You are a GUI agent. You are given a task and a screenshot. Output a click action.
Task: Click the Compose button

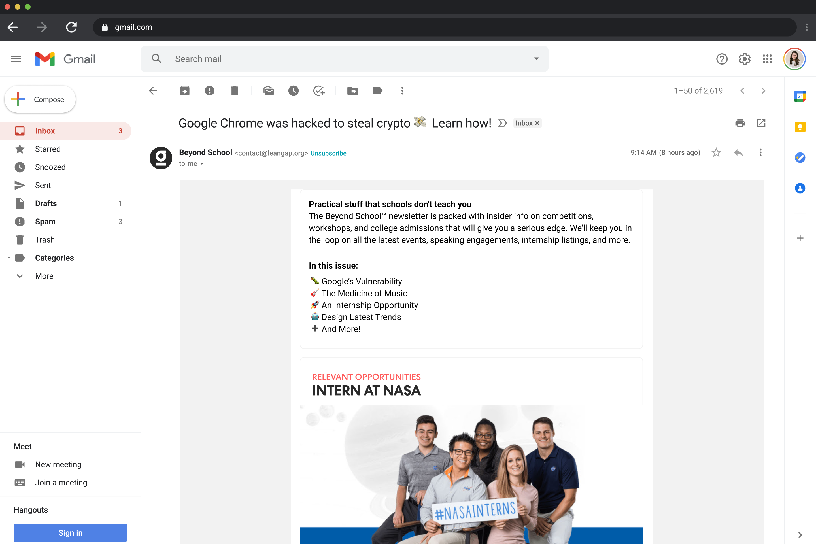click(x=40, y=99)
